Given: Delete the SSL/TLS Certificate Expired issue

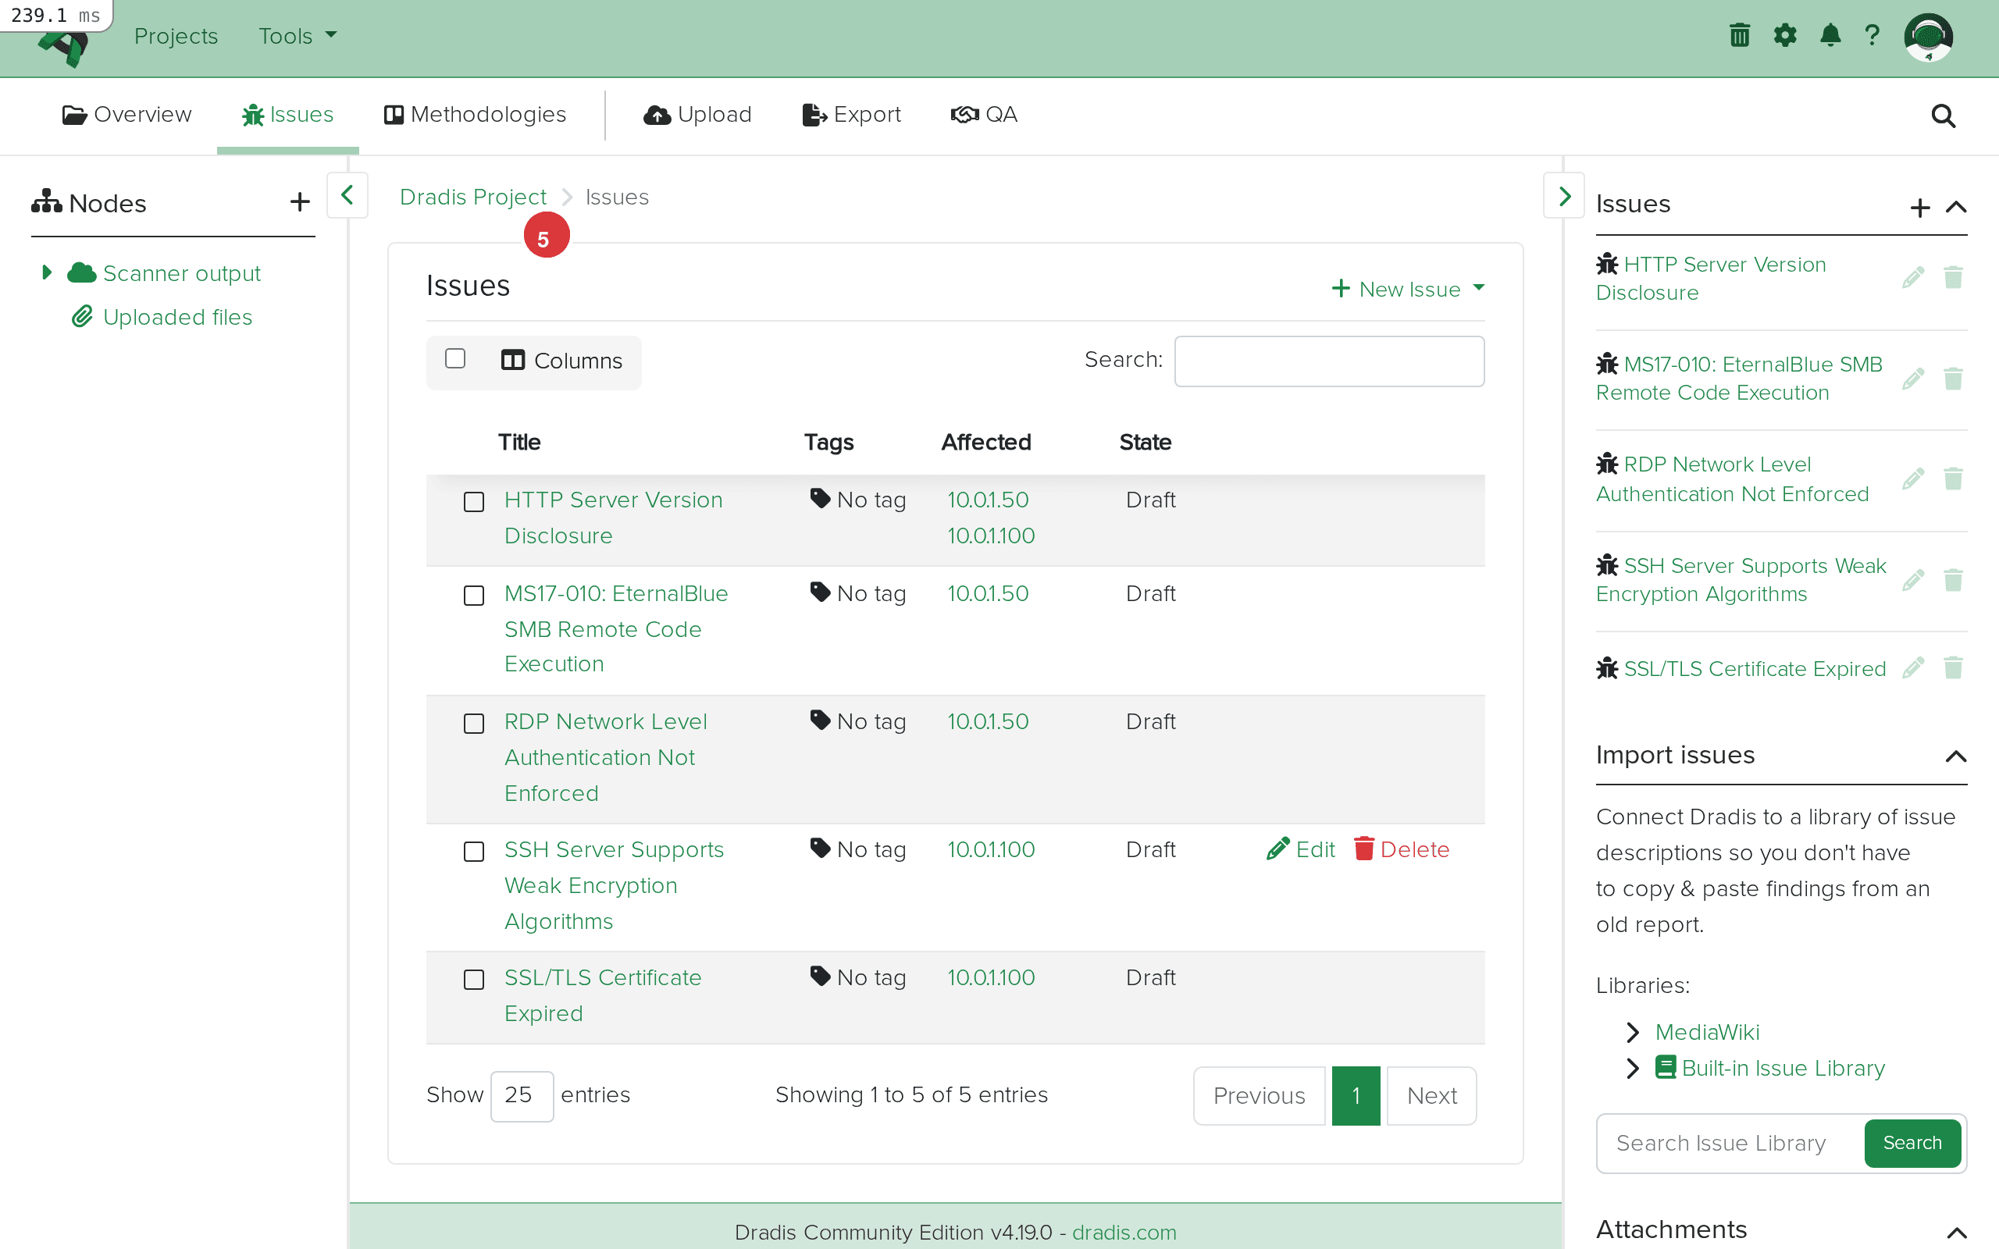Looking at the screenshot, I should coord(1954,667).
